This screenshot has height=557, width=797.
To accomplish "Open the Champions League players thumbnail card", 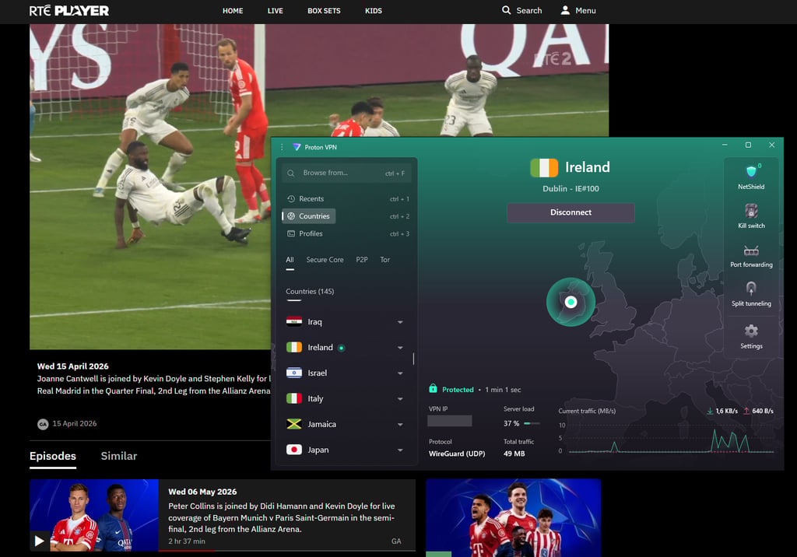I will click(514, 518).
